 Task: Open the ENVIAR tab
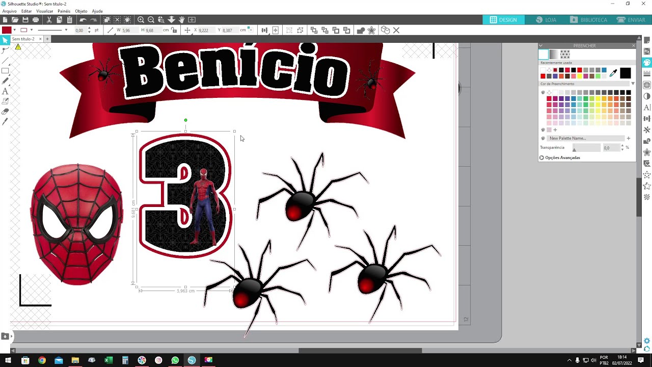pyautogui.click(x=631, y=20)
